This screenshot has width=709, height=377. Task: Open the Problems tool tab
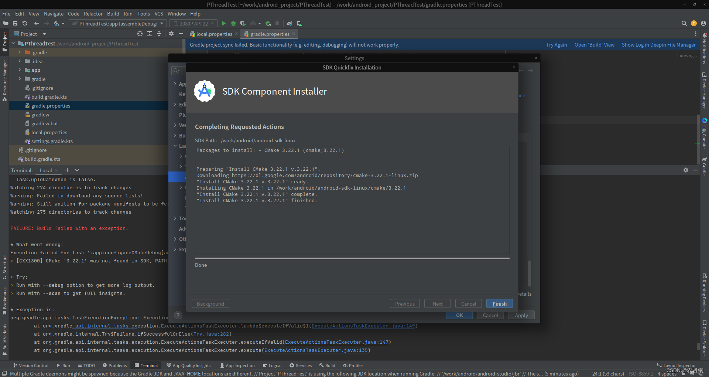point(114,365)
